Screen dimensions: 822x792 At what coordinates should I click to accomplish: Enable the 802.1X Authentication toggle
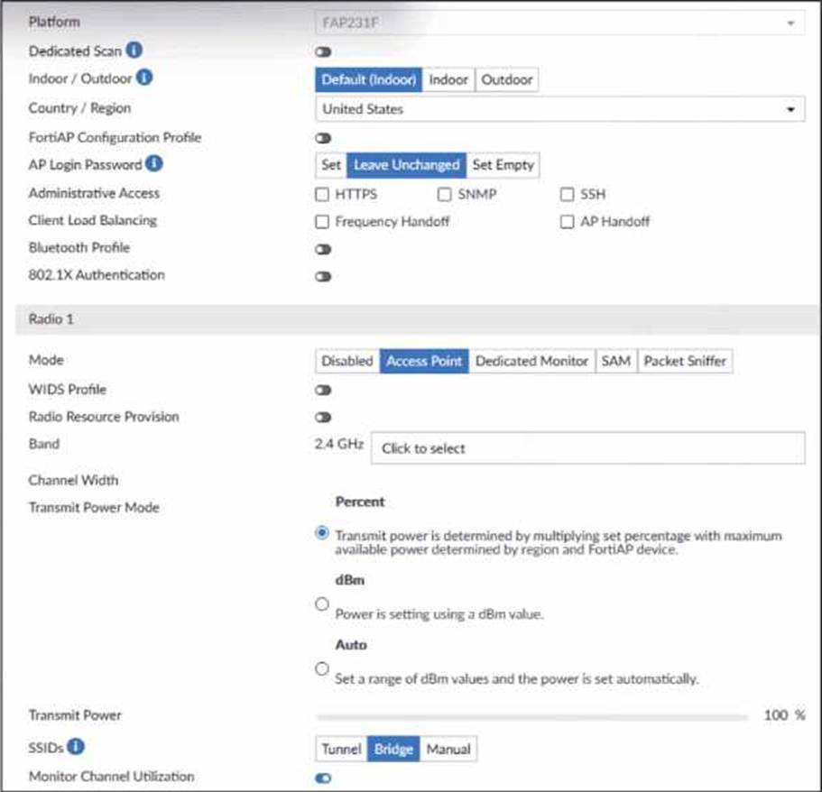323,276
